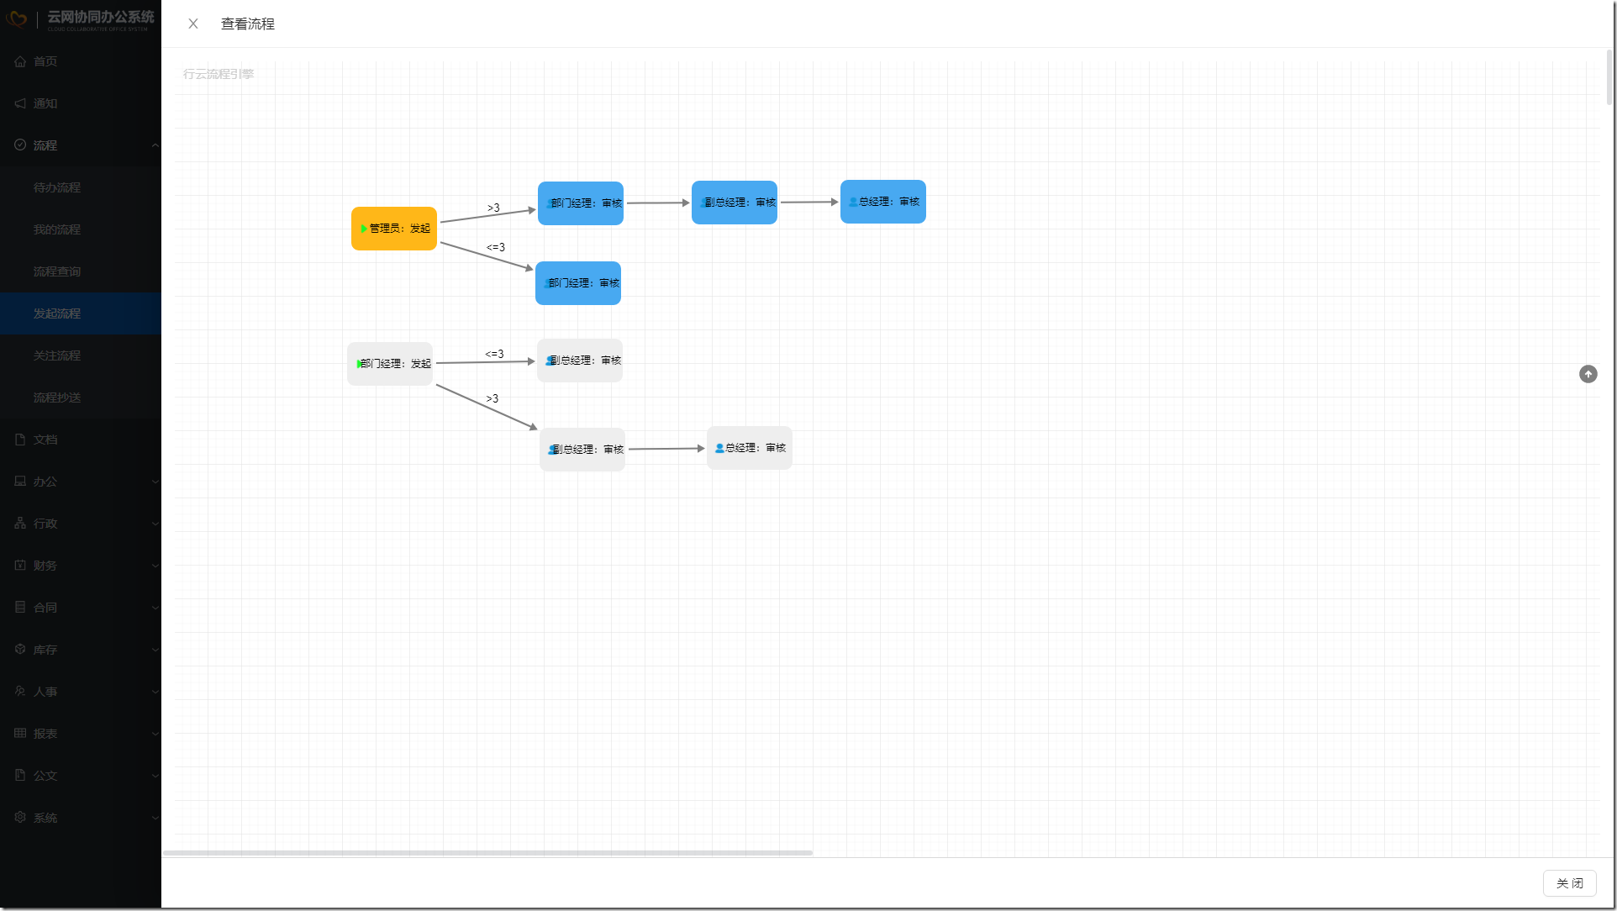The width and height of the screenshot is (1617, 911).
Task: Select the orange 管理员：发起 node
Action: [x=394, y=229]
